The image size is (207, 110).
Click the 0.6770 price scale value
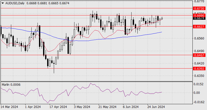199,1
